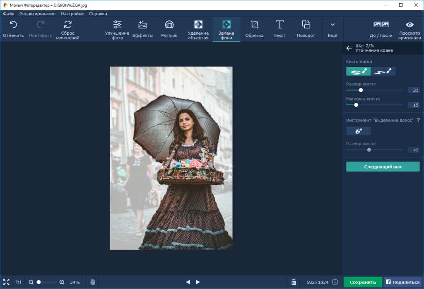This screenshot has width=424, height=289.
Task: Click the green Сохранить button
Action: (x=363, y=282)
